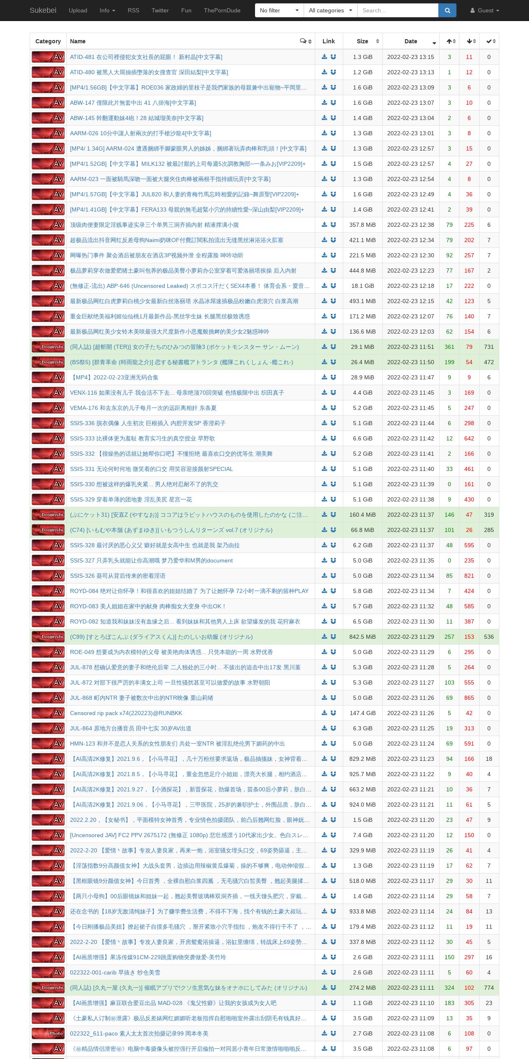Viewport: 529px width, 1059px height.
Task: Sort table by Date column
Action: pos(411,41)
